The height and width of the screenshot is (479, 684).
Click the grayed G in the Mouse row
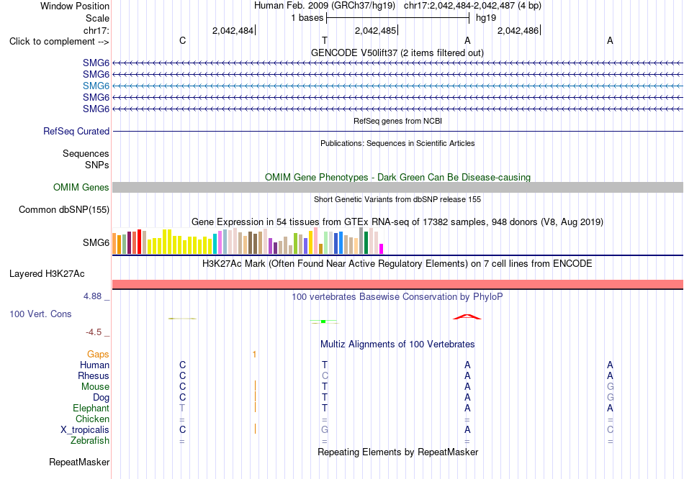610,386
